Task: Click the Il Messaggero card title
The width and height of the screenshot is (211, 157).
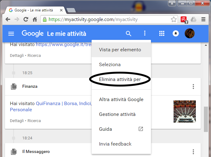Action: tap(36, 152)
